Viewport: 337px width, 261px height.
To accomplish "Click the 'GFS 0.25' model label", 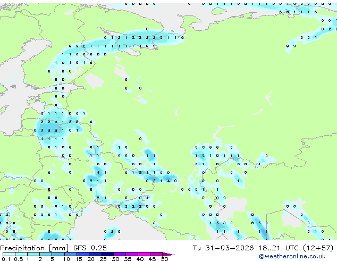I will pos(90,248).
